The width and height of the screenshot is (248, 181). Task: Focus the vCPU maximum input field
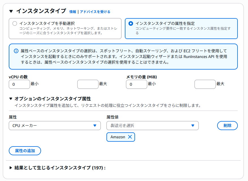tap(88, 84)
